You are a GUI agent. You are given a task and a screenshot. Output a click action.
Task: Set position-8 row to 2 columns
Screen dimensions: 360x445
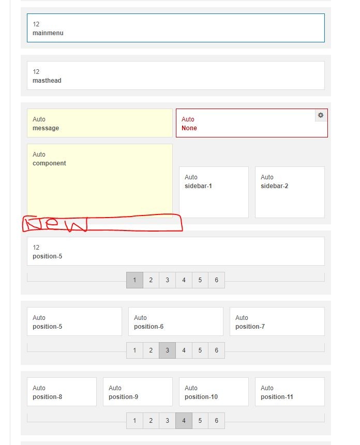tap(151, 421)
